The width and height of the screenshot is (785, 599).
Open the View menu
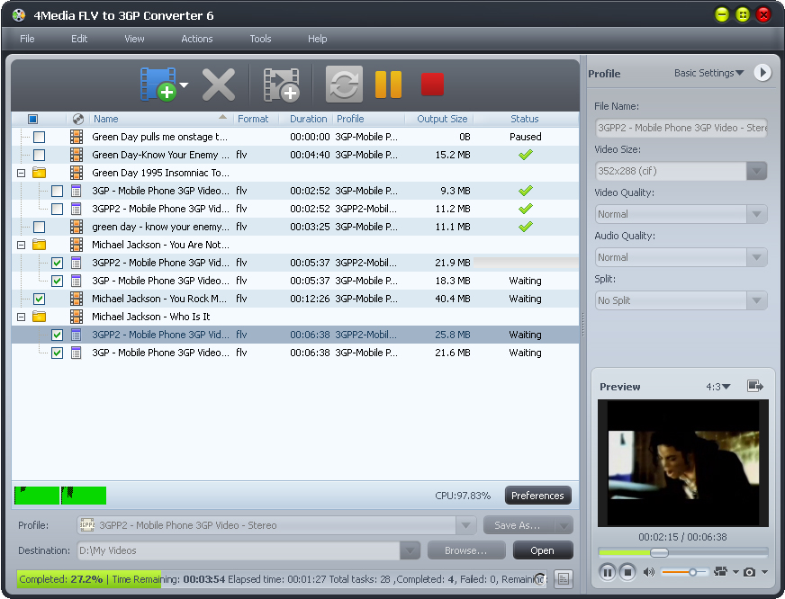tap(134, 39)
